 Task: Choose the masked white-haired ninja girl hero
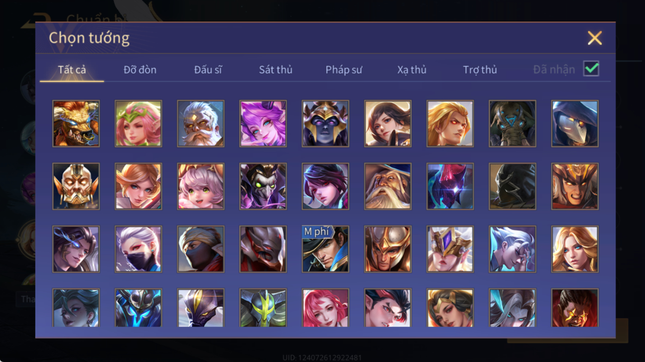pyautogui.click(x=139, y=249)
